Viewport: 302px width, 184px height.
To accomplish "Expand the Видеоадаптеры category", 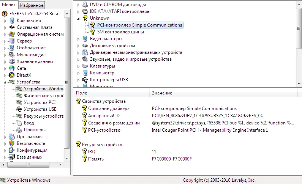I will 78,39.
